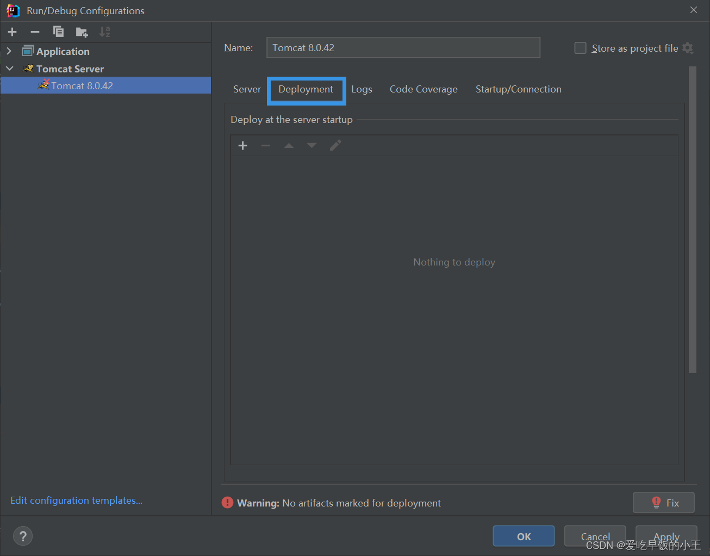This screenshot has height=556, width=710.
Task: Select the Application tree item label
Action: pos(63,52)
